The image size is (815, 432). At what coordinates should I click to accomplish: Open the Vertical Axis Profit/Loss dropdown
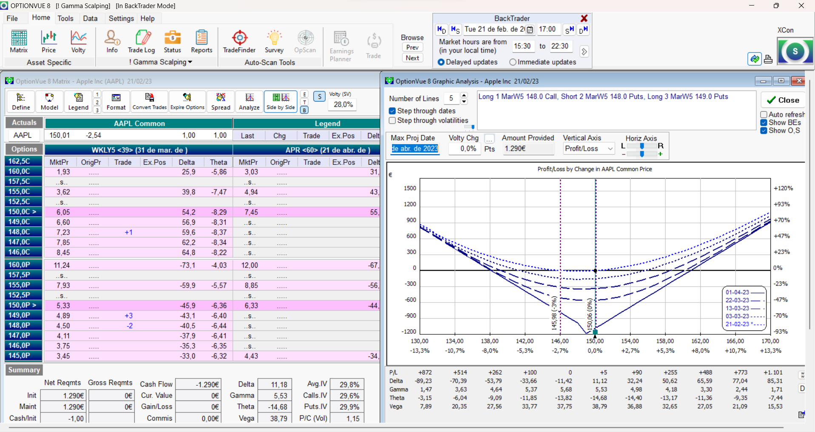[588, 149]
